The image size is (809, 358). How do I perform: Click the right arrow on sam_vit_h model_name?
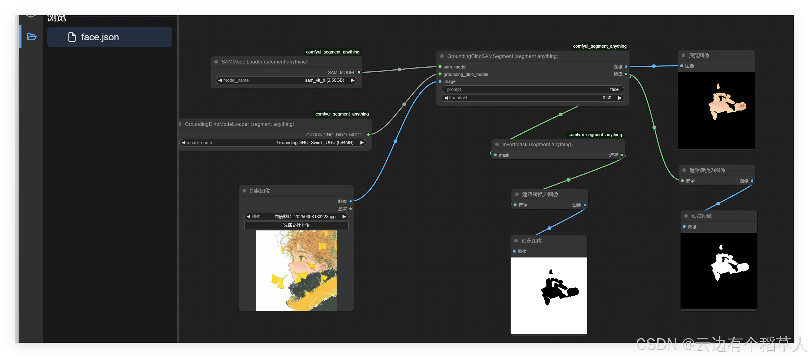click(353, 81)
